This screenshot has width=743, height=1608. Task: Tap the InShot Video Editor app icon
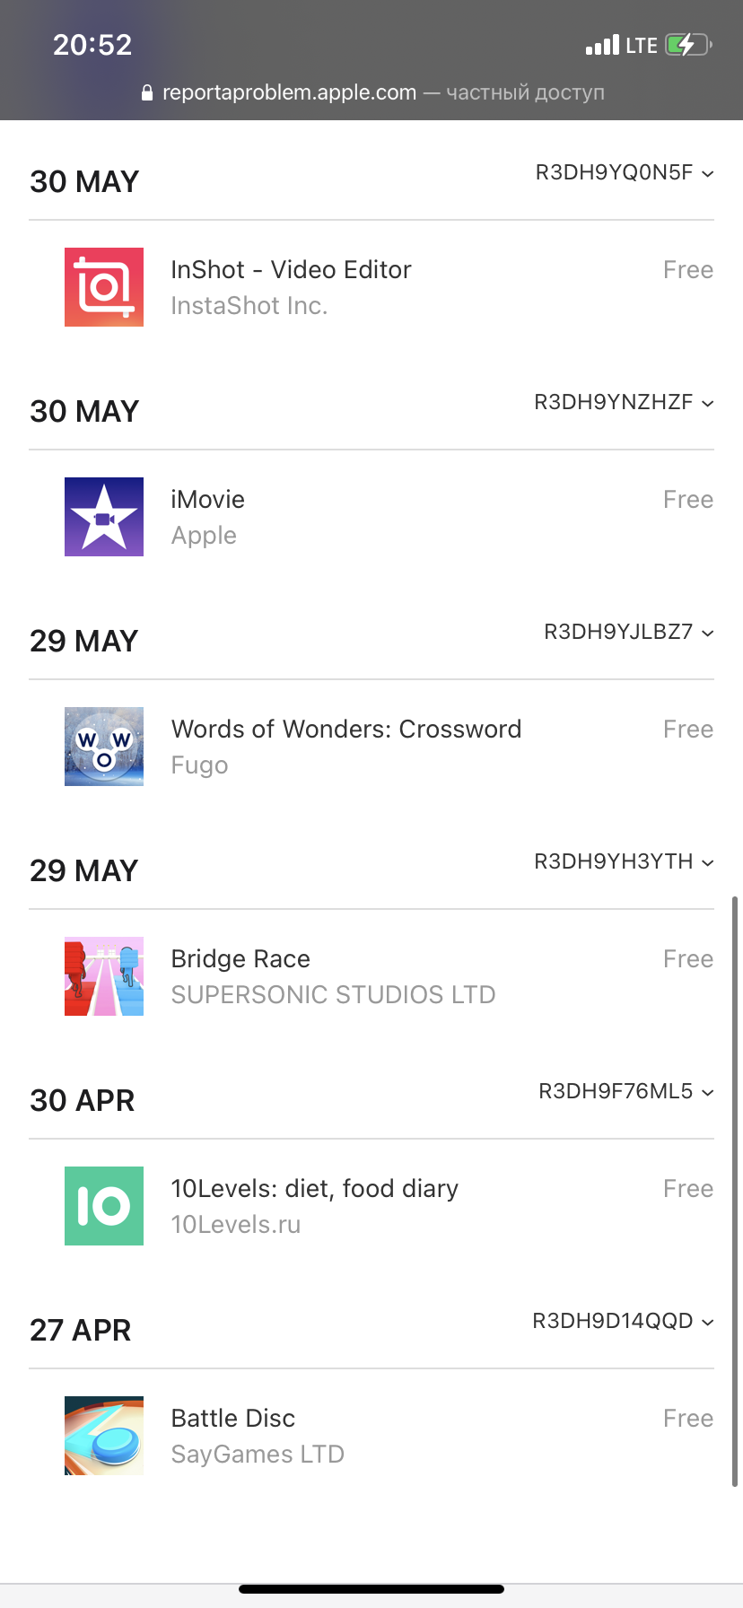(x=104, y=287)
